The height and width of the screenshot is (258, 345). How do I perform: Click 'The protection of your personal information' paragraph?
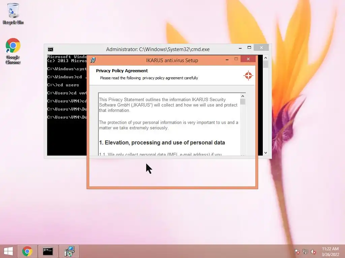point(168,125)
